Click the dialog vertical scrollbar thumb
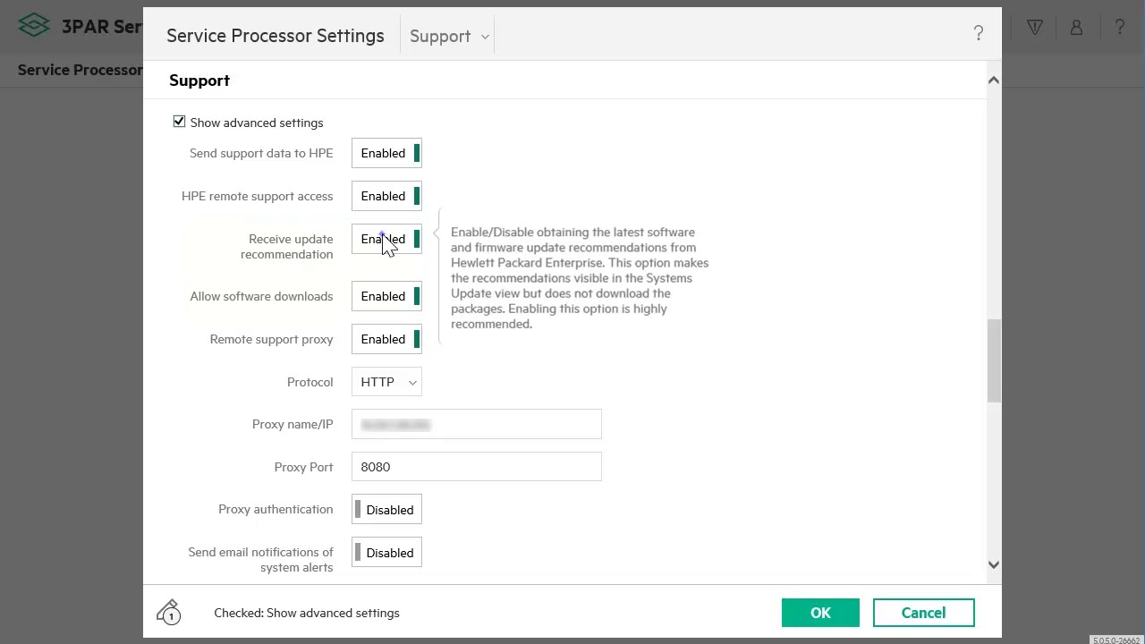1145x644 pixels. [x=994, y=360]
